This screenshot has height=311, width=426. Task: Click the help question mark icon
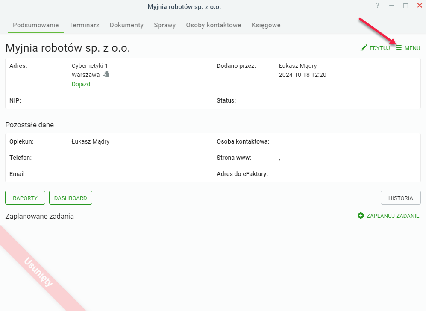tap(377, 6)
